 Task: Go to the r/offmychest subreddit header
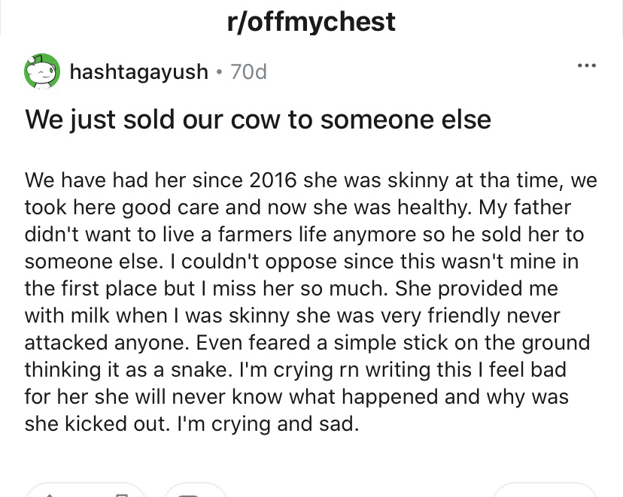[x=311, y=22]
